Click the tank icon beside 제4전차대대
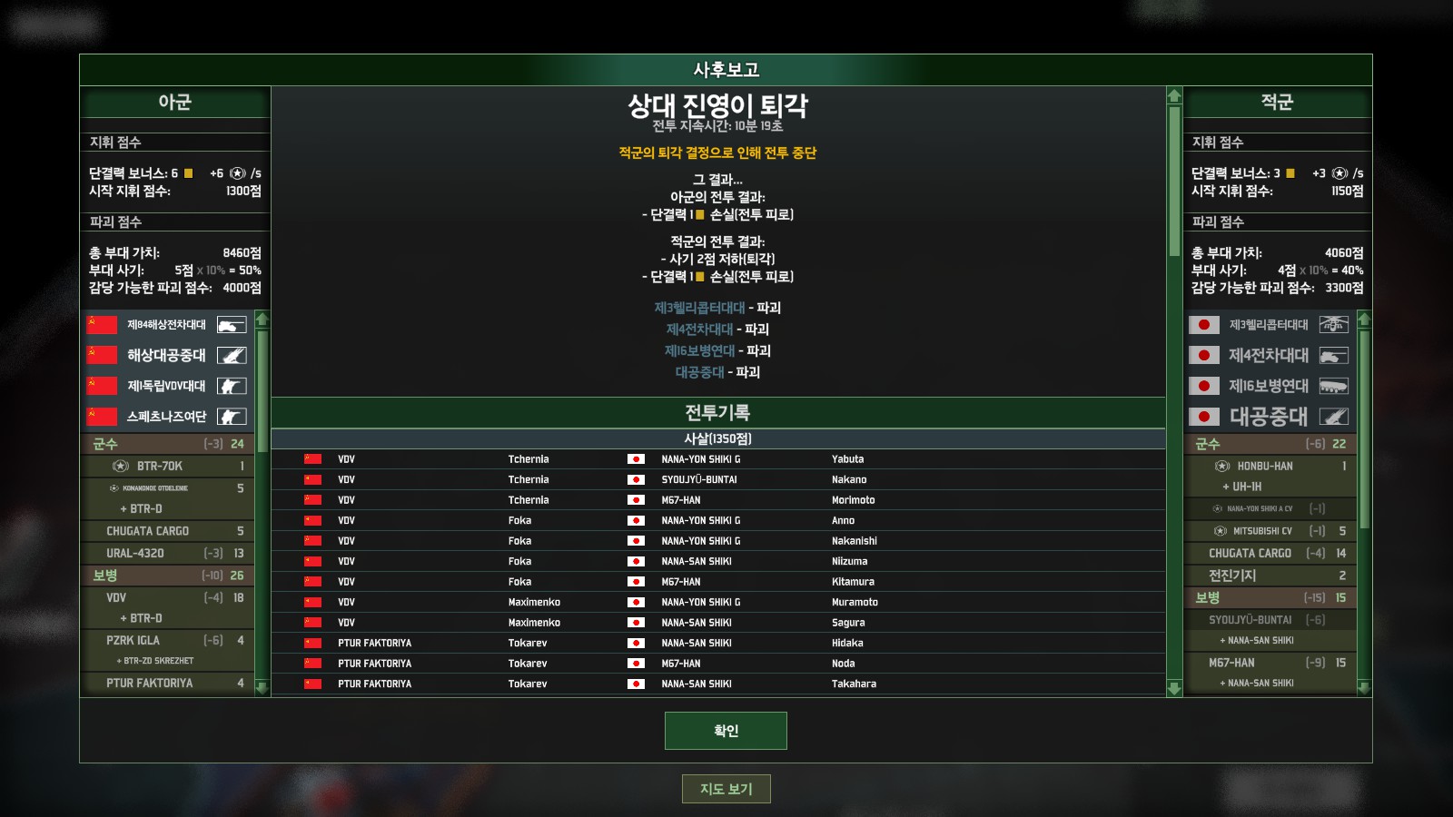Viewport: 1453px width, 817px height. point(1333,356)
